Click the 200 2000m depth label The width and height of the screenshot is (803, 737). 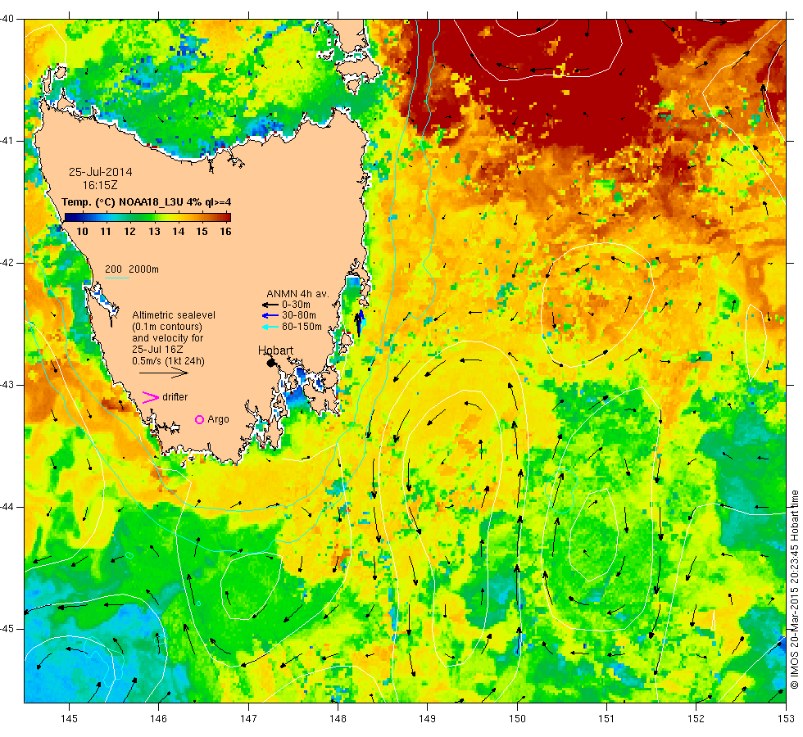pyautogui.click(x=132, y=269)
